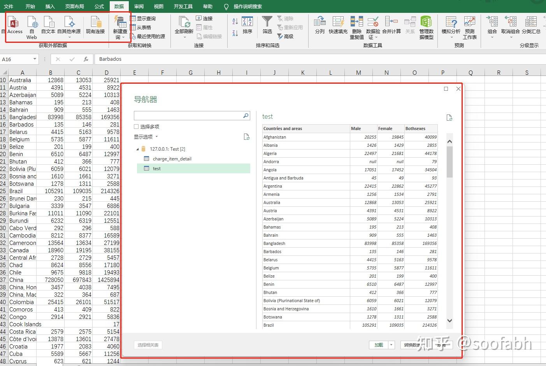Viewport: 546px width, 366px height.
Task: Click the 选择相关表 button
Action: [148, 345]
